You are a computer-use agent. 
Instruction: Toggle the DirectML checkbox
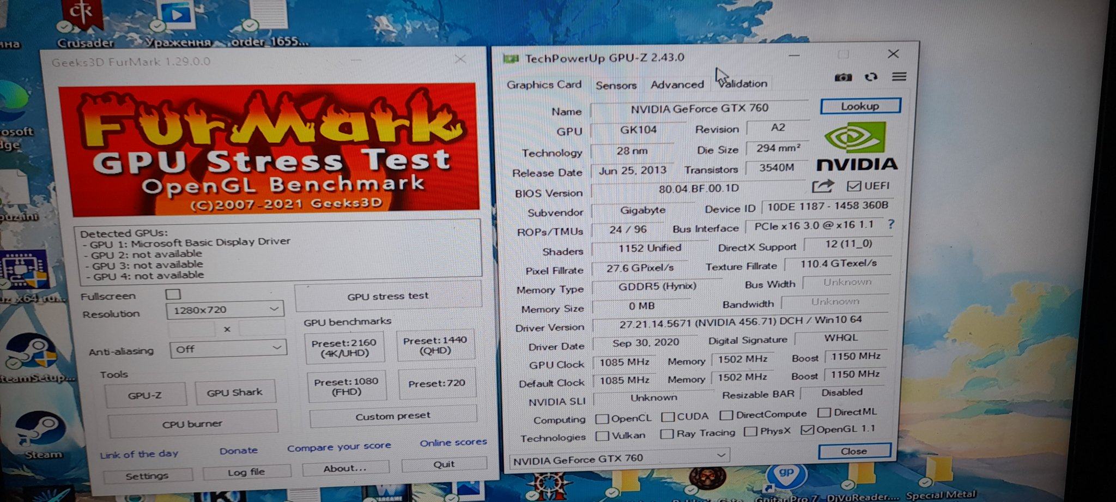(x=824, y=413)
